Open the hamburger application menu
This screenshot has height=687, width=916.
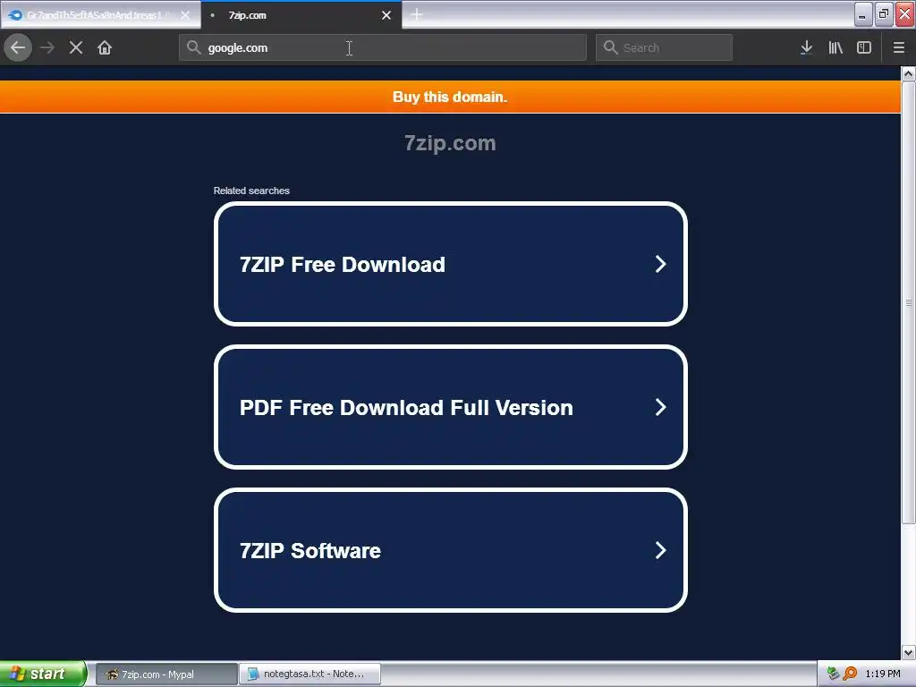point(898,47)
